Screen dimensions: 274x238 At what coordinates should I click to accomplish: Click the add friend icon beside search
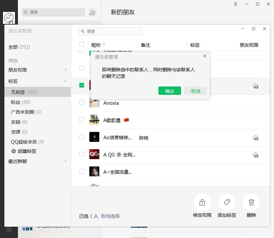(92, 12)
